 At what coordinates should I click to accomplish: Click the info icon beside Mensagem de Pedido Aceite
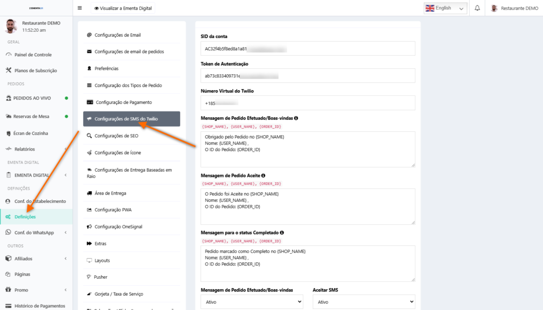pos(264,175)
